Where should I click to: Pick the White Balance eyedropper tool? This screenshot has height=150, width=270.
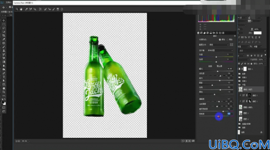point(26,9)
